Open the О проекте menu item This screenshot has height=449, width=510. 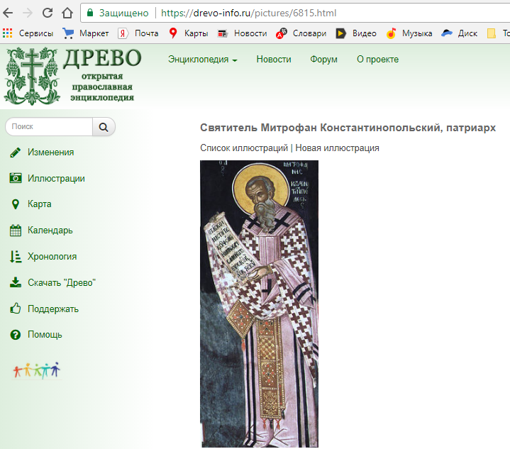377,60
